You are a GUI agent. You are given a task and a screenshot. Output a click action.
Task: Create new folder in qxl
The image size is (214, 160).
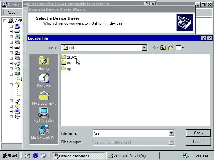[x=171, y=48]
